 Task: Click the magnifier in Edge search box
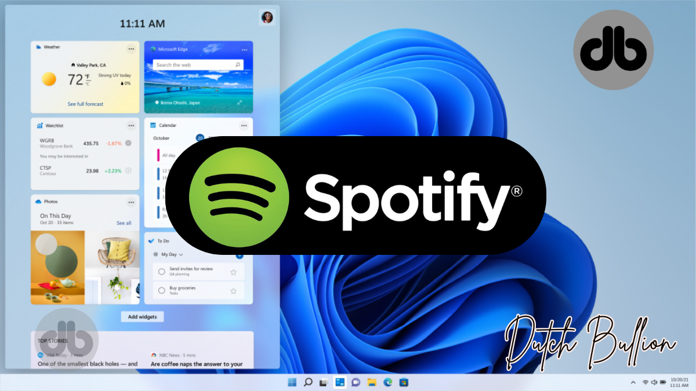click(238, 65)
